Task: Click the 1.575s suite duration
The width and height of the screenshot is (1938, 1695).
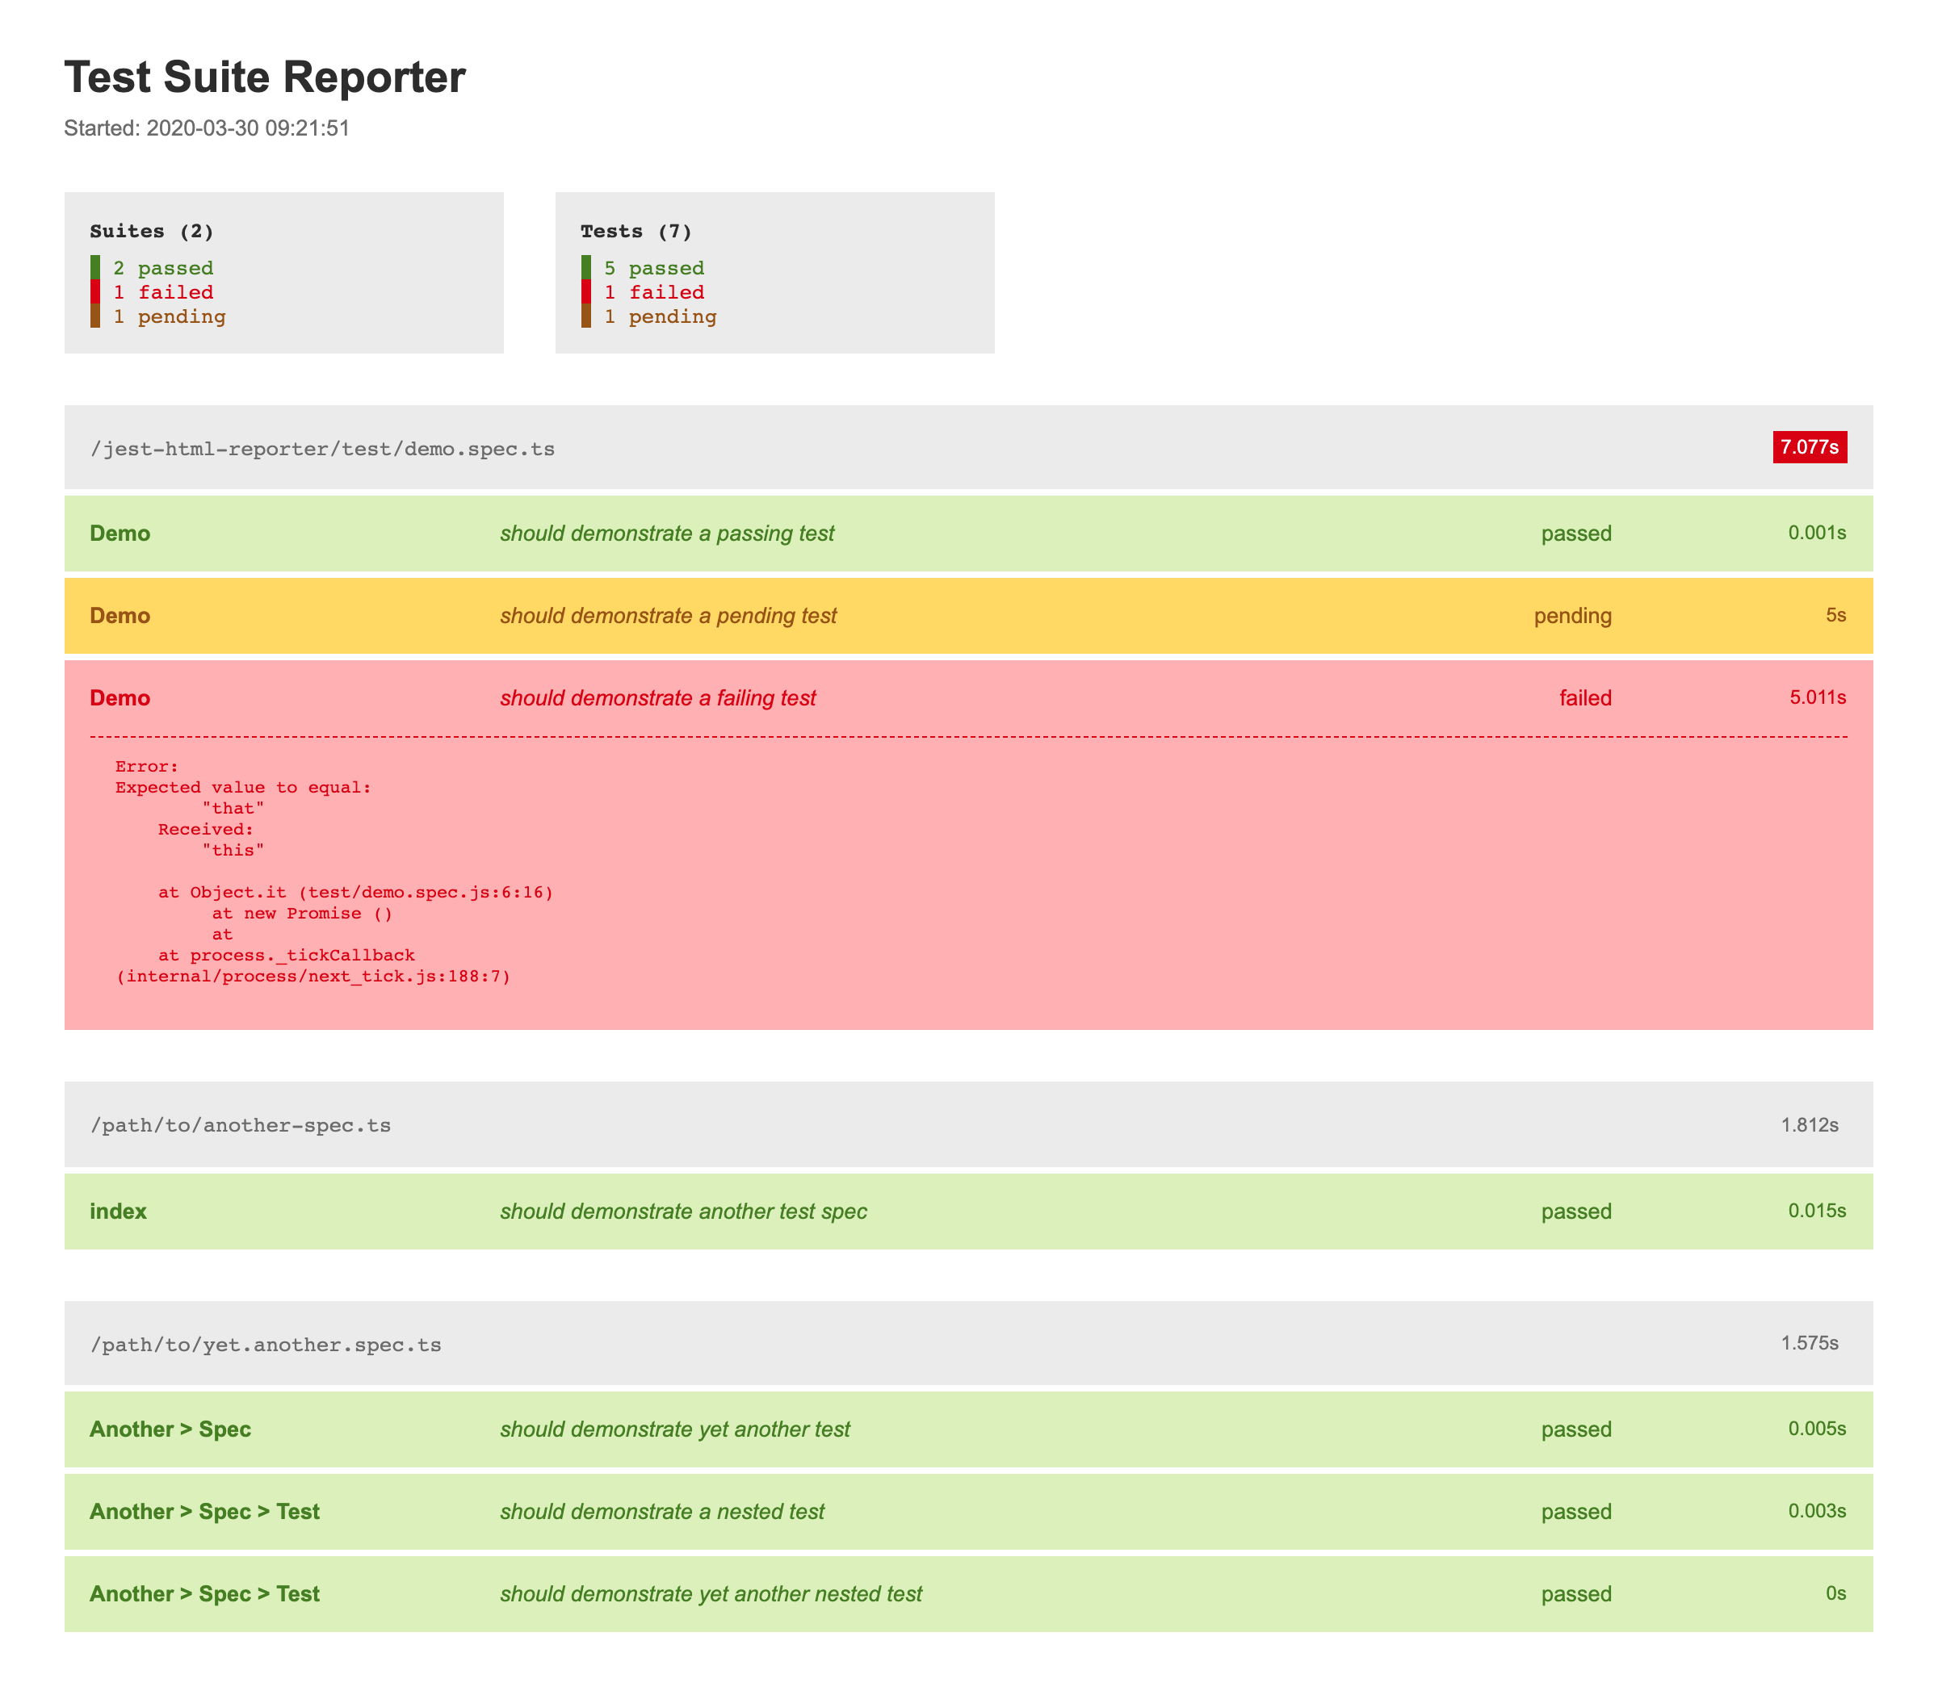Action: pyautogui.click(x=1810, y=1344)
